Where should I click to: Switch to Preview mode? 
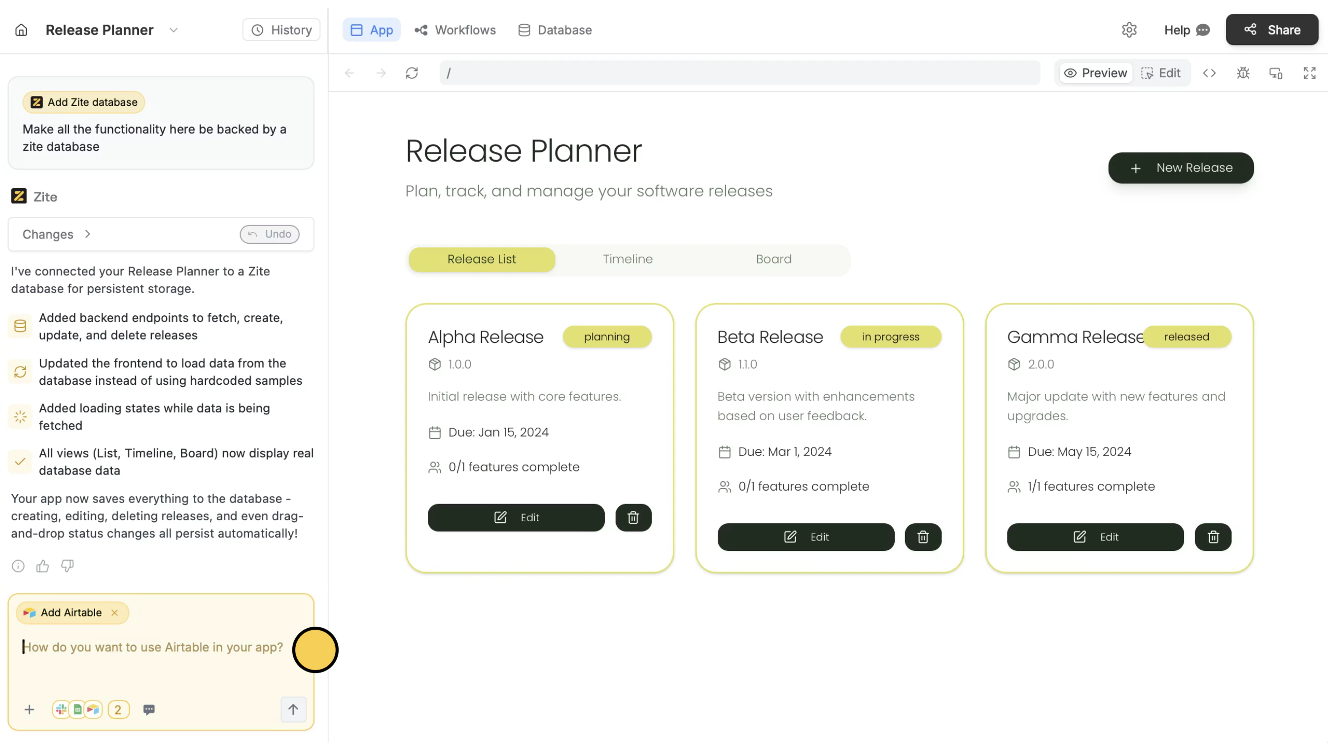(1095, 73)
